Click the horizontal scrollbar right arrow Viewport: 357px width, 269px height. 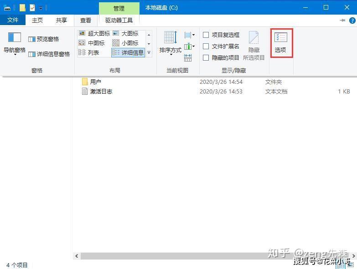click(x=354, y=256)
